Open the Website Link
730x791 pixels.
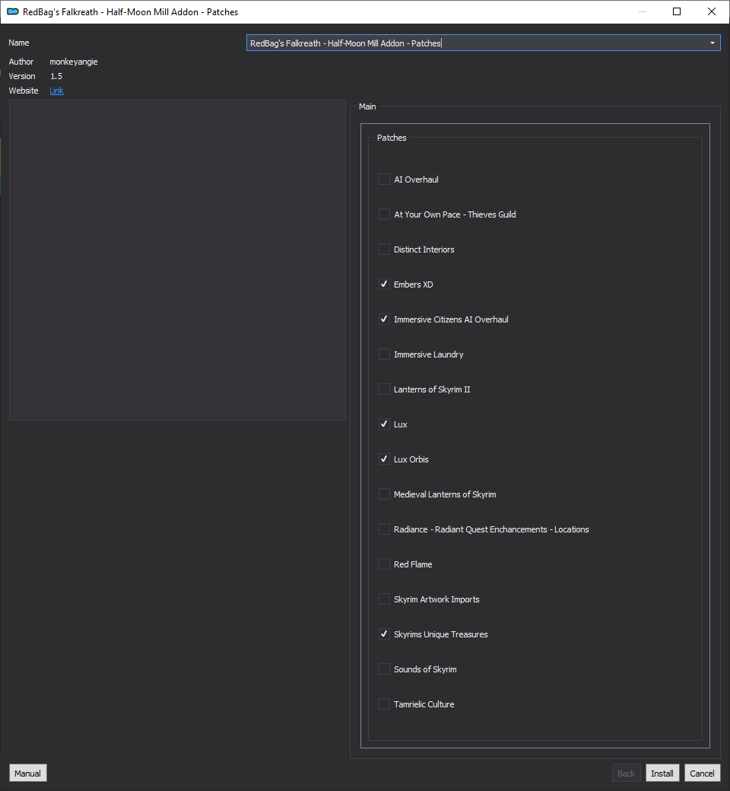pos(56,91)
